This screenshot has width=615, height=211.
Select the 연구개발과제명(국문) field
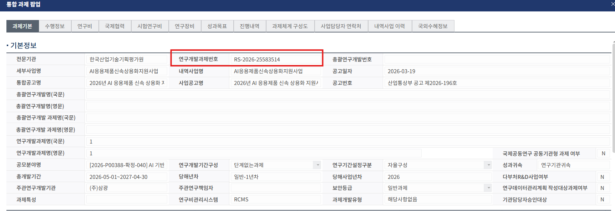pos(348,141)
